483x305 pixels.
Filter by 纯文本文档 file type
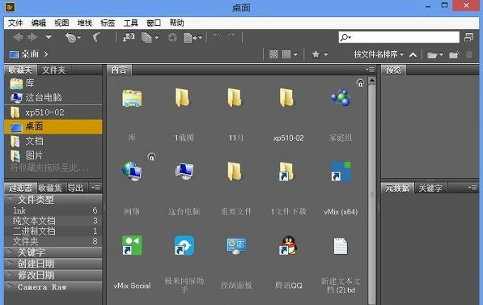[53, 221]
